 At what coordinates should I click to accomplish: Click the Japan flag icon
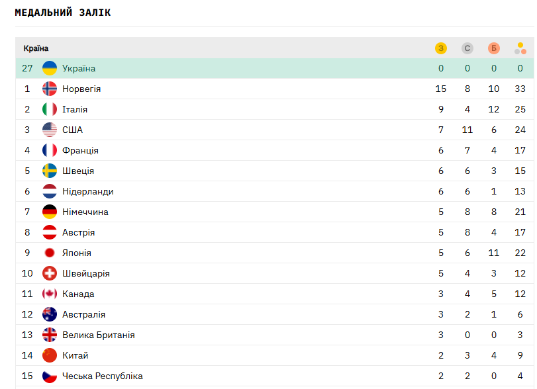coord(50,253)
